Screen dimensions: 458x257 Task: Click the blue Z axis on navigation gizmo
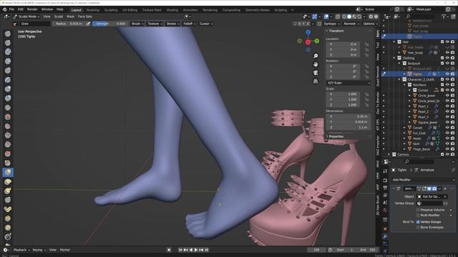(x=308, y=32)
